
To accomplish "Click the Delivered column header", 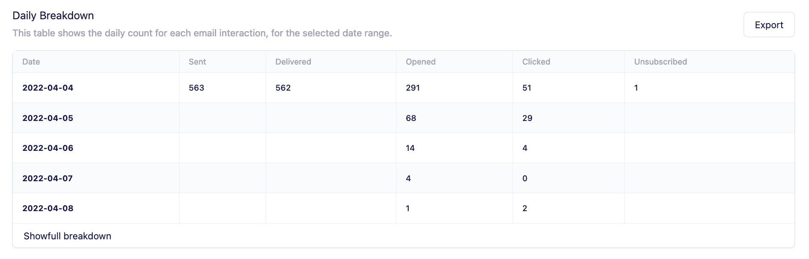I will pyautogui.click(x=293, y=62).
